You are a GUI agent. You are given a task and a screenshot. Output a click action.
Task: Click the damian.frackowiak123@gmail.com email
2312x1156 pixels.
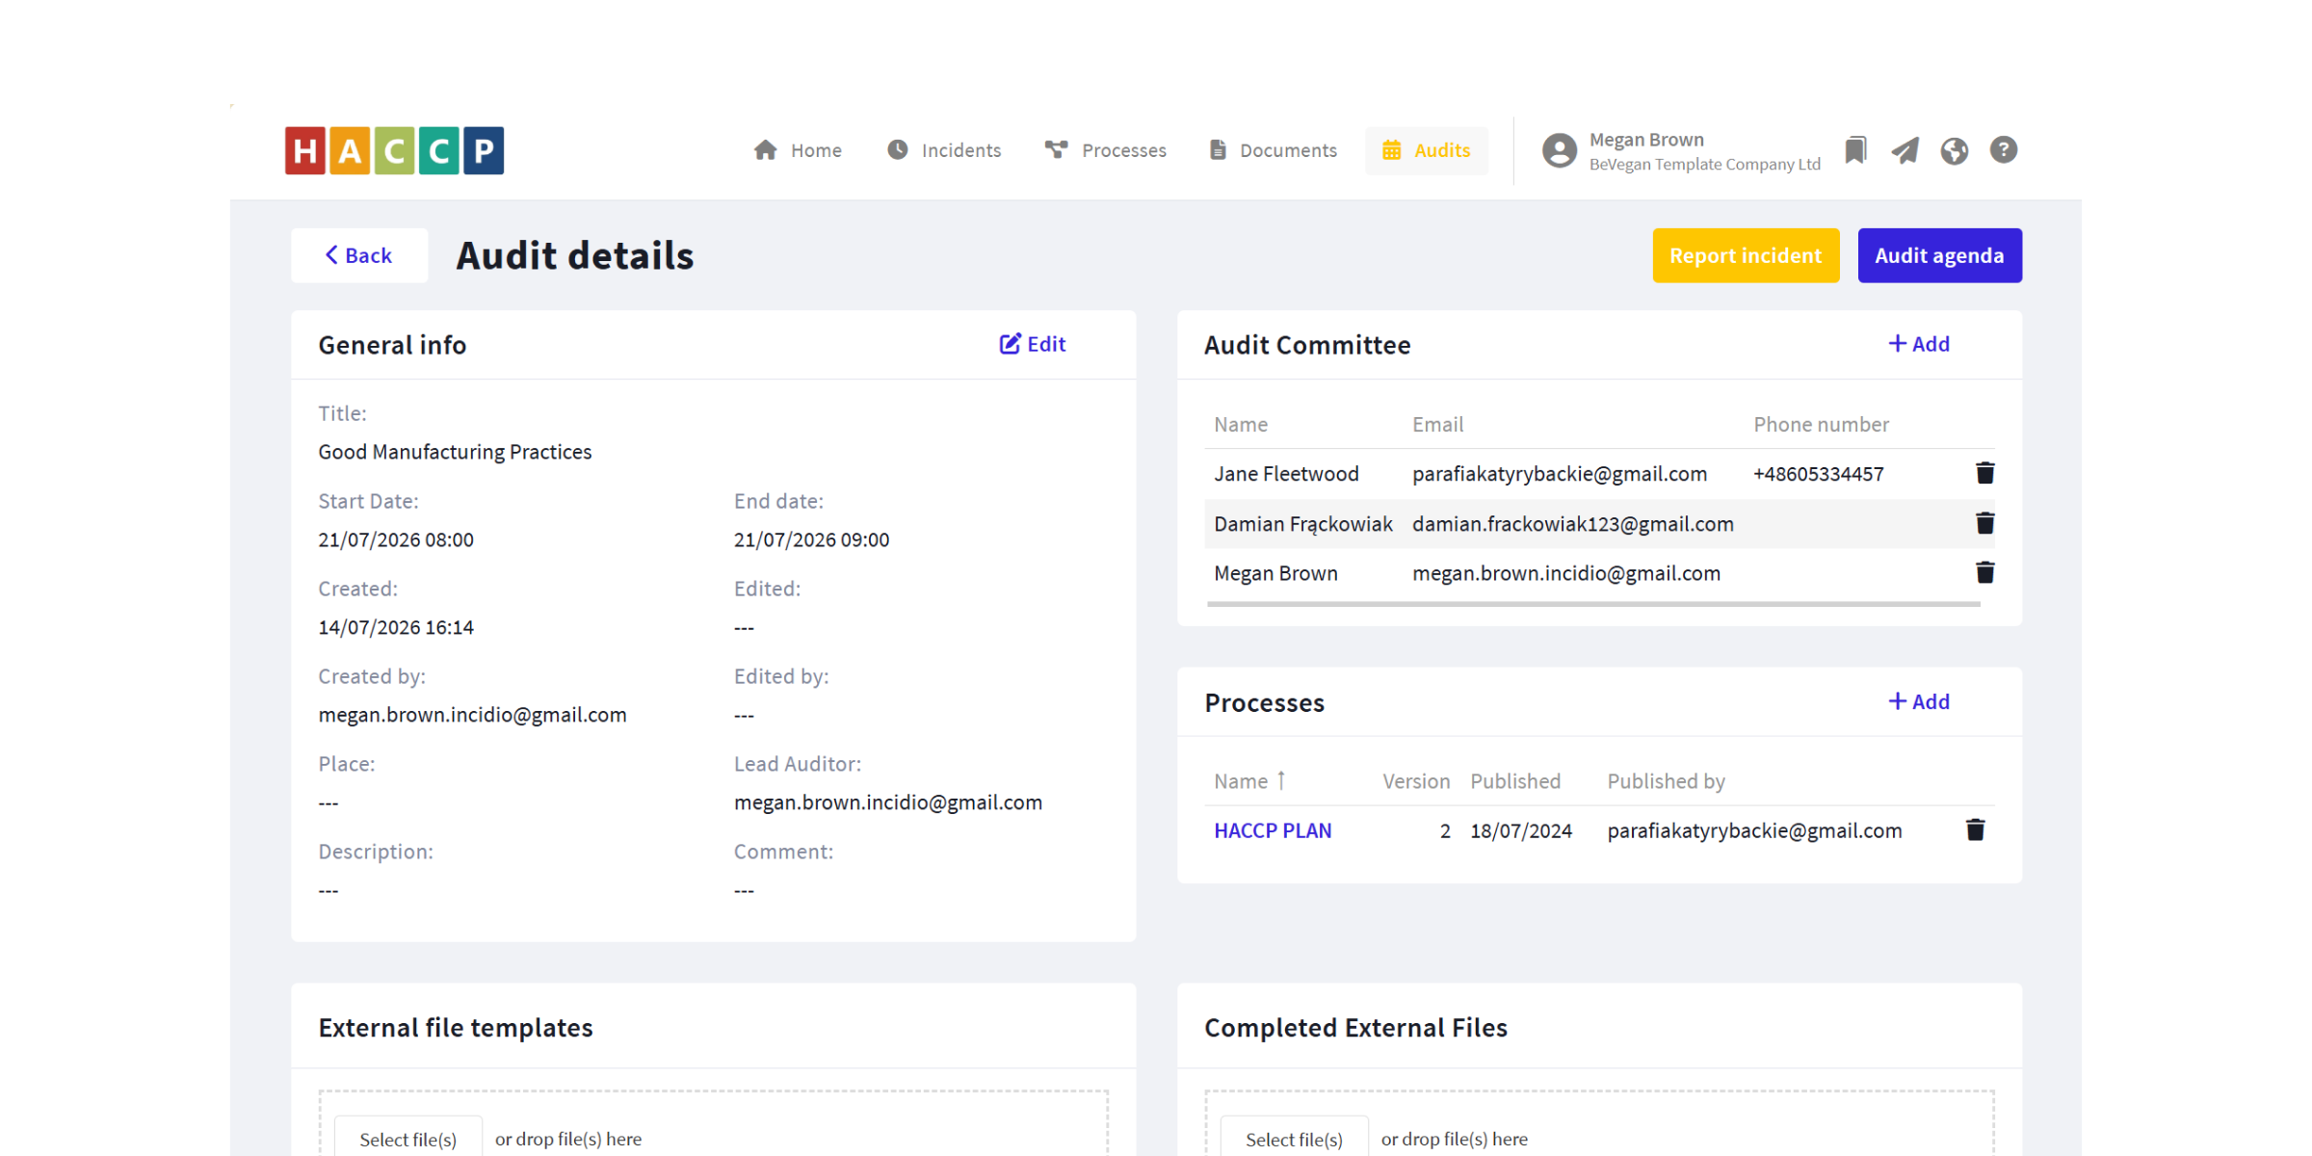pyautogui.click(x=1573, y=524)
